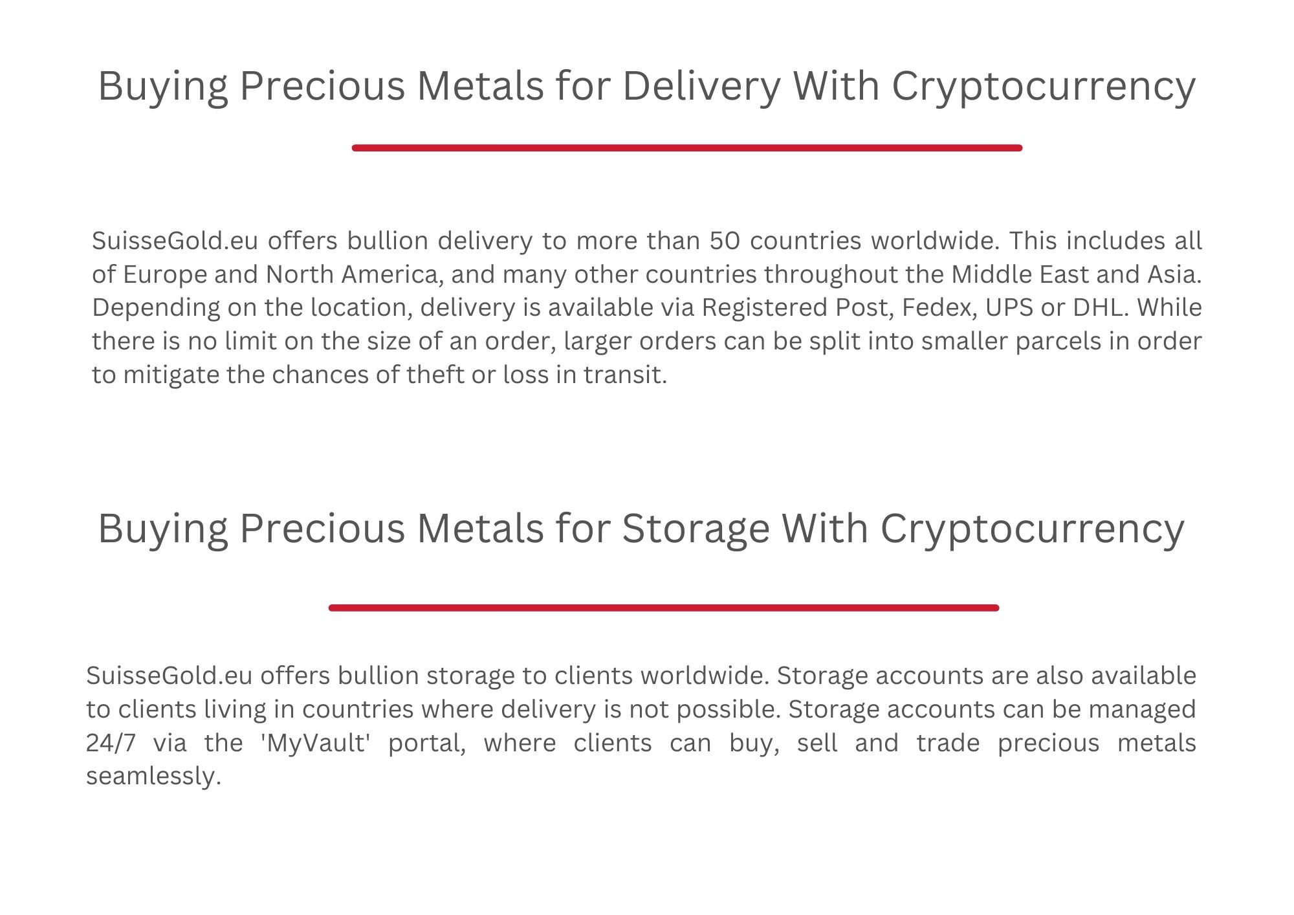The image size is (1294, 915).
Task: Click 'Middle East and Asia' text
Action: pyautogui.click(x=1076, y=274)
